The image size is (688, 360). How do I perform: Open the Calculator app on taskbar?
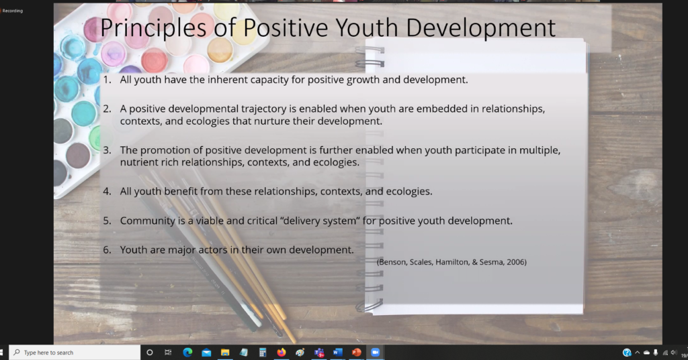tap(263, 352)
